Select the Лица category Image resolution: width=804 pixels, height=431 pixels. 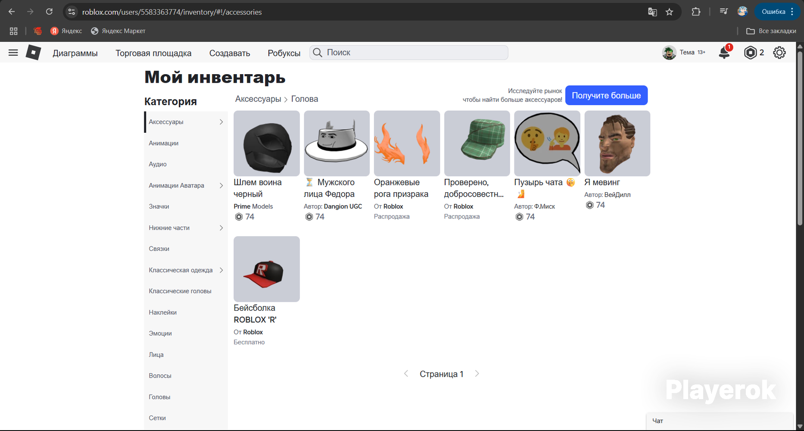pos(186,355)
